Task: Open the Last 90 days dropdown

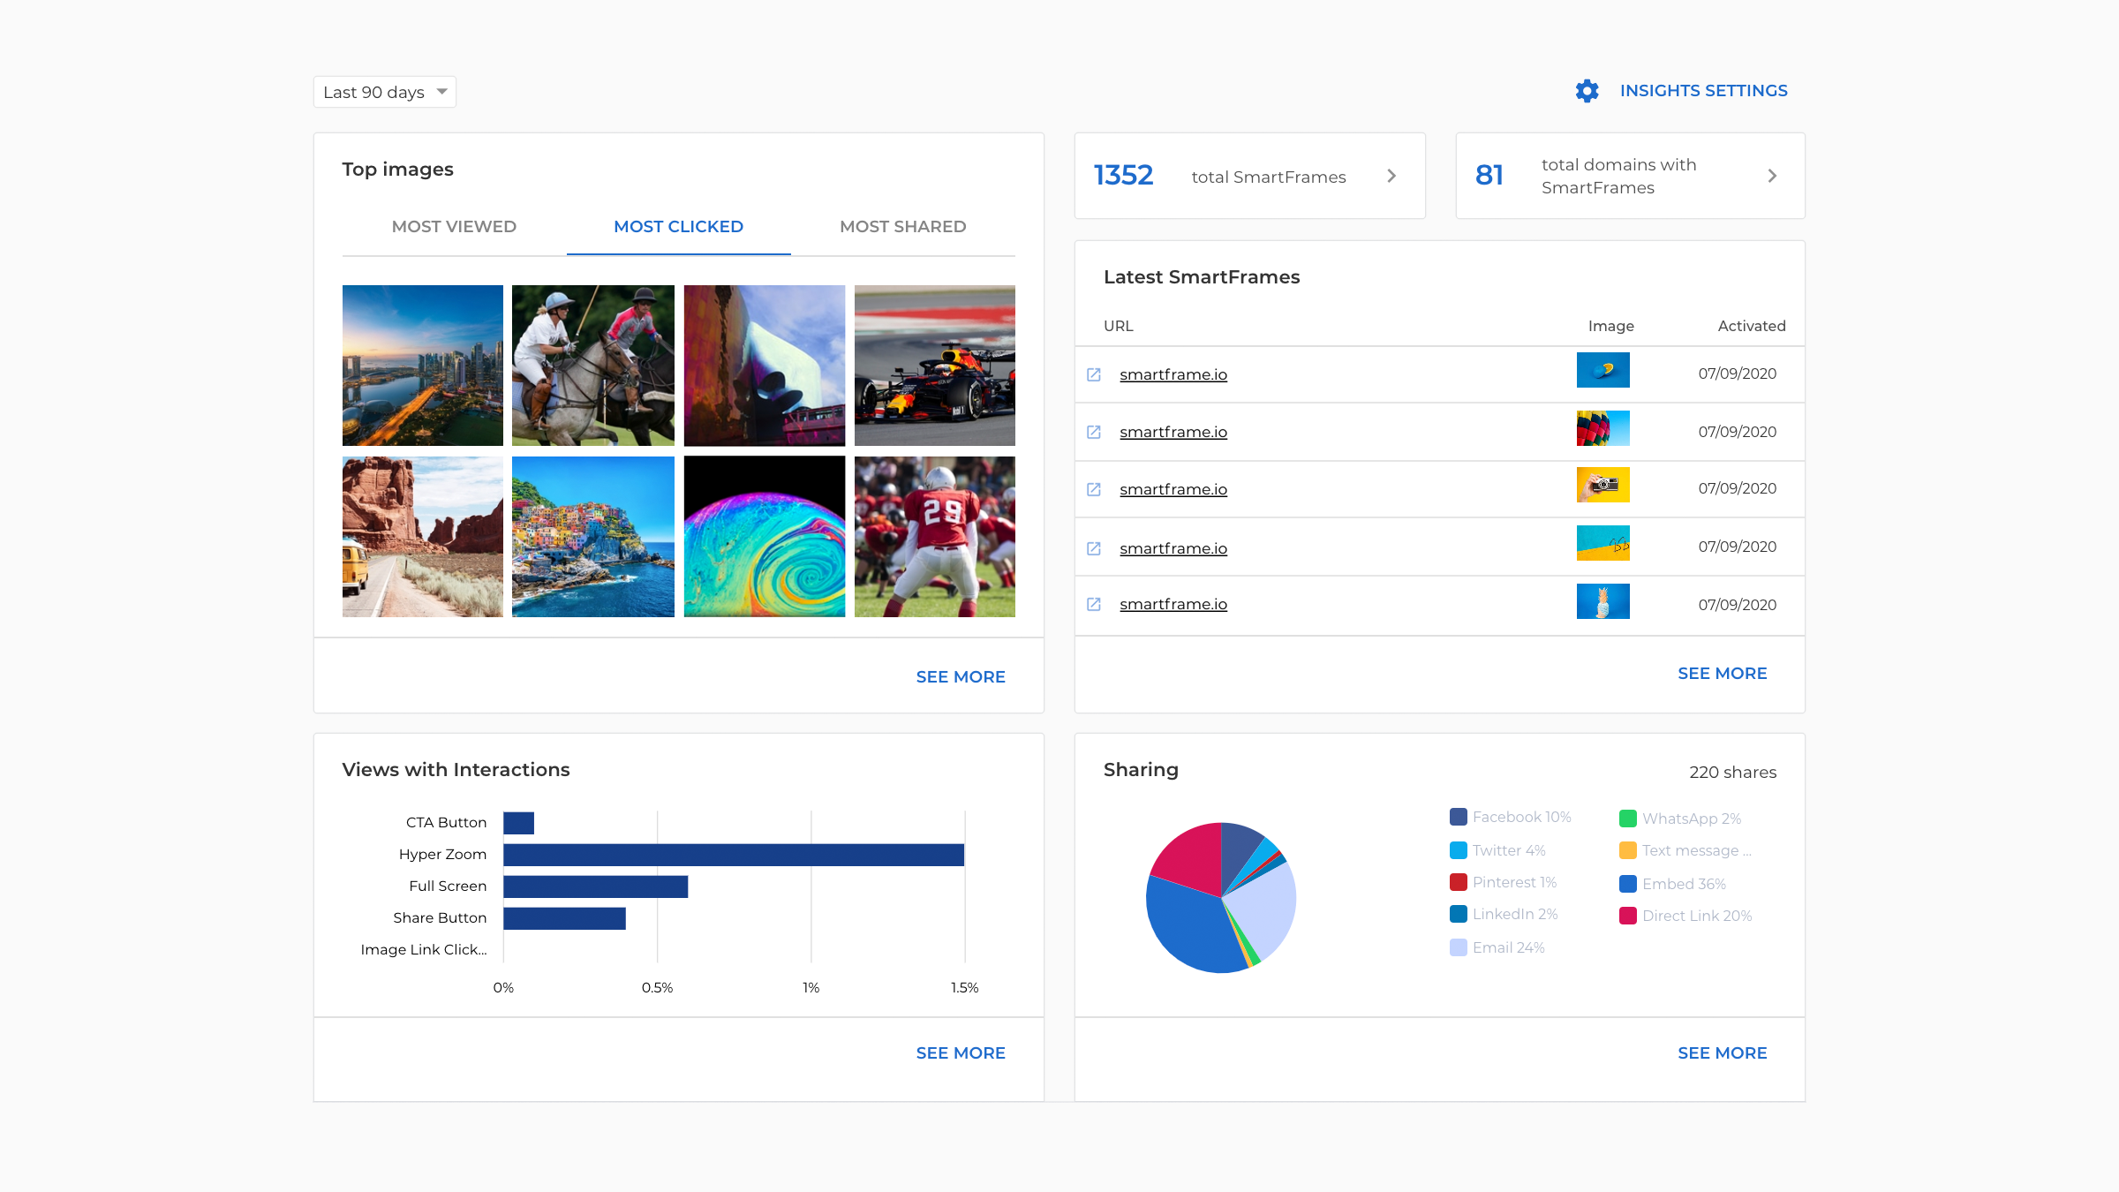Action: (x=384, y=91)
